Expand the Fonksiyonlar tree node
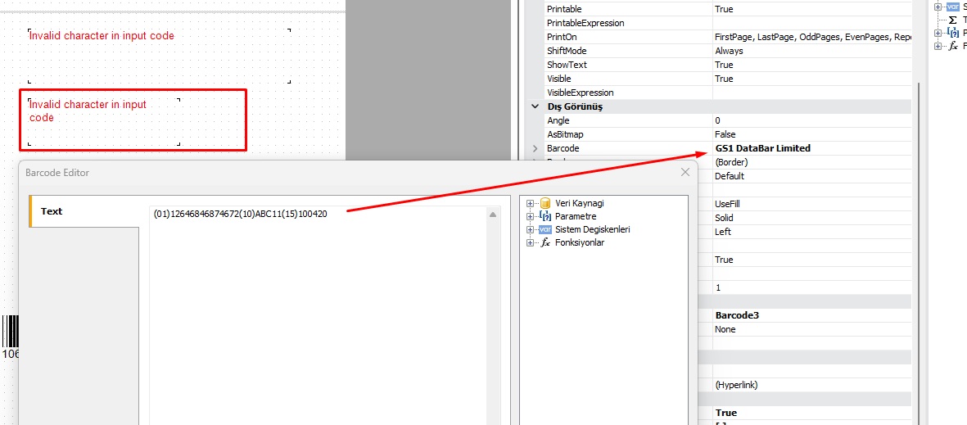Screen dimensions: 967x425 [x=531, y=242]
